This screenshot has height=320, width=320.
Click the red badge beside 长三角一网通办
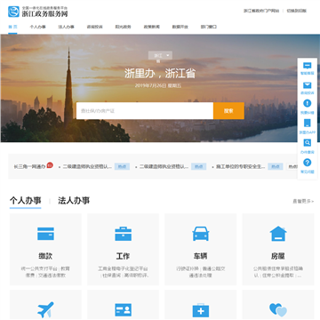[x=50, y=165]
